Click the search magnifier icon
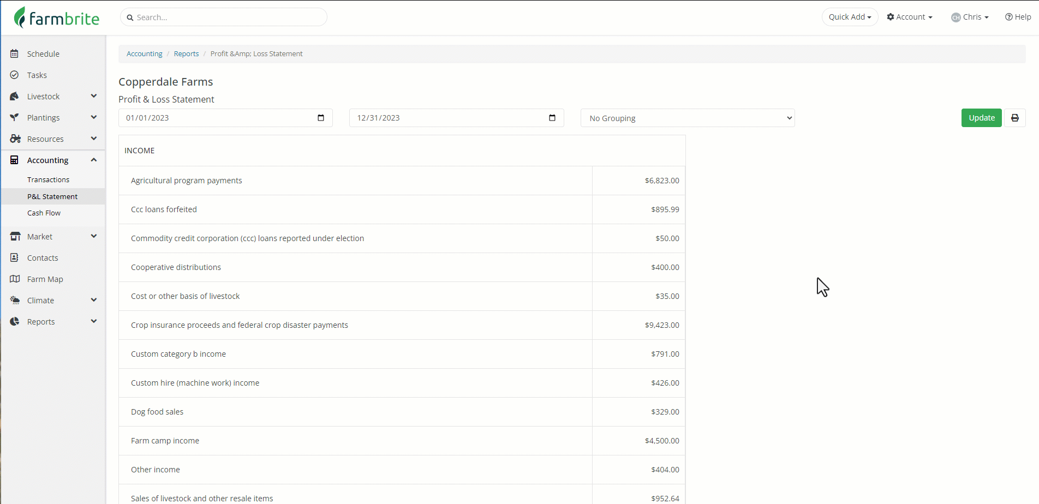The width and height of the screenshot is (1039, 504). [x=130, y=17]
